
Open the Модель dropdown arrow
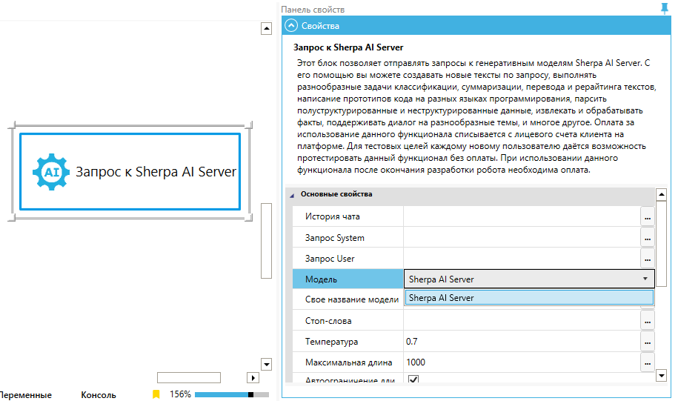click(645, 279)
